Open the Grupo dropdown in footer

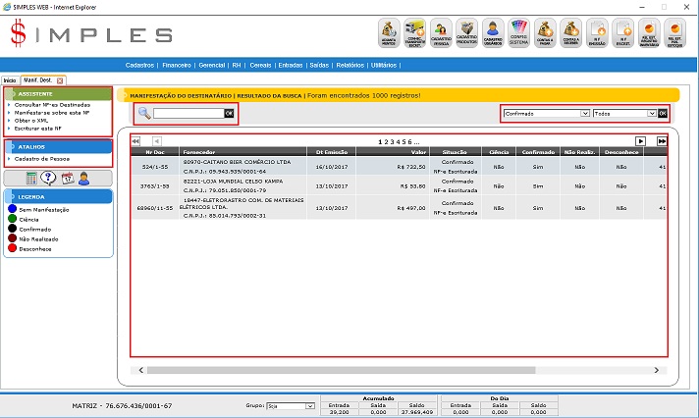291,405
